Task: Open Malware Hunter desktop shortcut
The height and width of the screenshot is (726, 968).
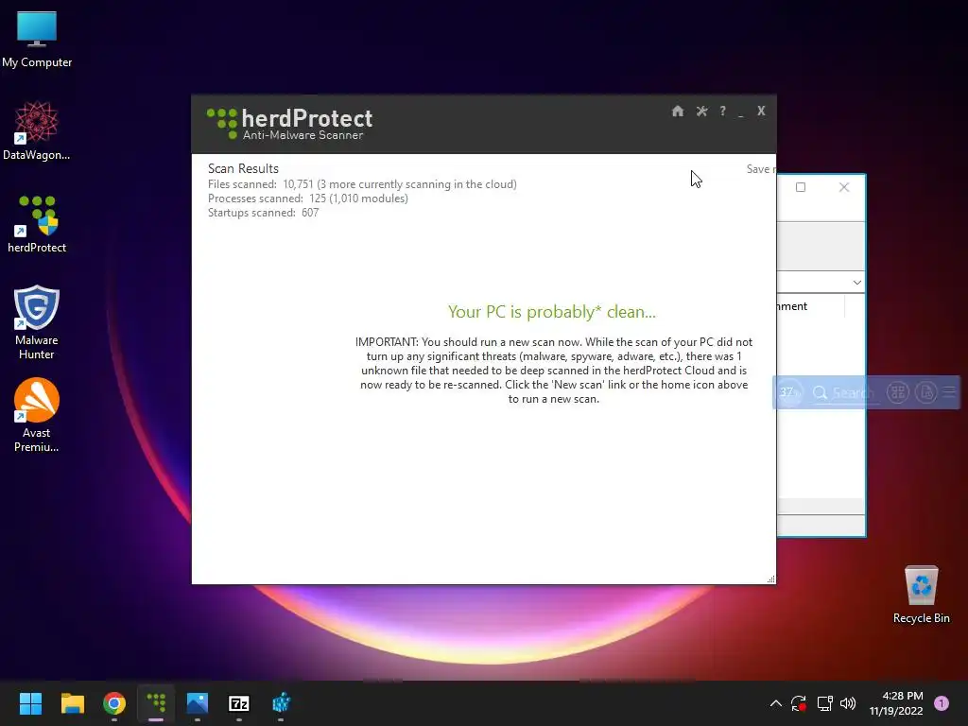Action: coord(37,322)
